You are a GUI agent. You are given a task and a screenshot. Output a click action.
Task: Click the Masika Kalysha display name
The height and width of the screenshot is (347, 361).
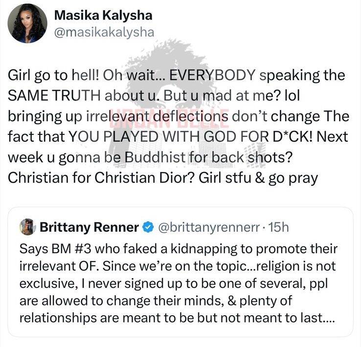point(103,16)
